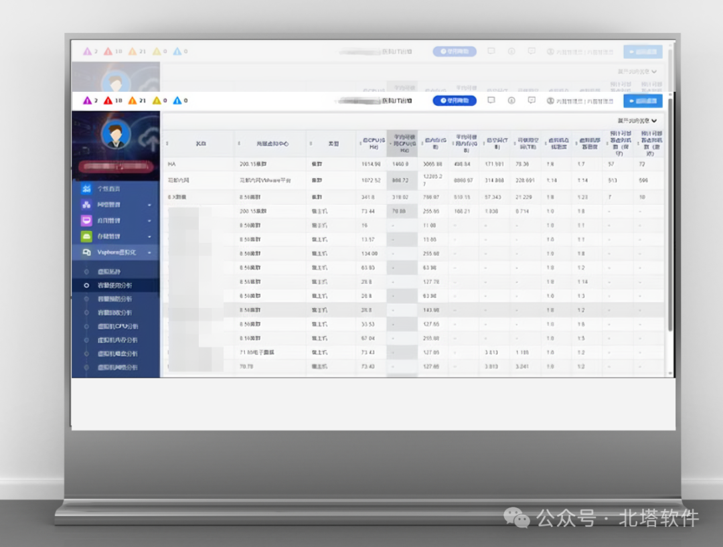
Task: Click the "1072.52" CPU value cell
Action: coord(371,180)
